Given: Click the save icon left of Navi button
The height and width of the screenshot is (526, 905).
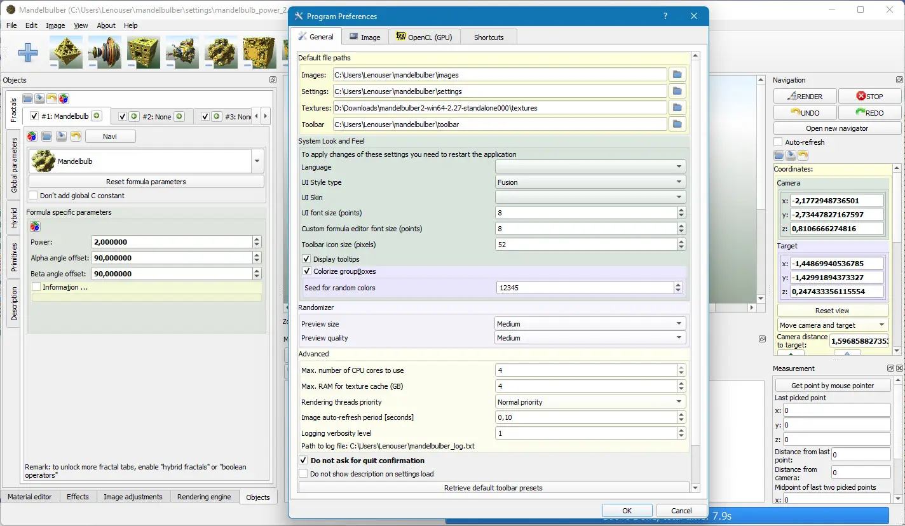Looking at the screenshot, I should [x=61, y=136].
